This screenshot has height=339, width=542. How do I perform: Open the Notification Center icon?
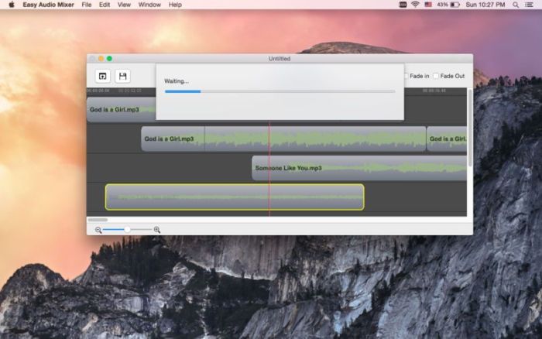(x=529, y=5)
